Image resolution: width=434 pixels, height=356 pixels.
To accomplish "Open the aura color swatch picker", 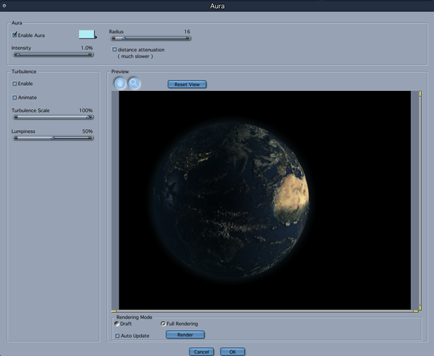I will pos(86,34).
